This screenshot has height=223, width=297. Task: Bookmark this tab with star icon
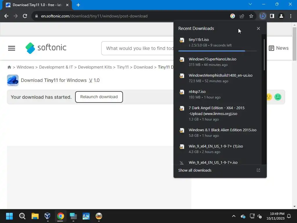click(x=251, y=16)
